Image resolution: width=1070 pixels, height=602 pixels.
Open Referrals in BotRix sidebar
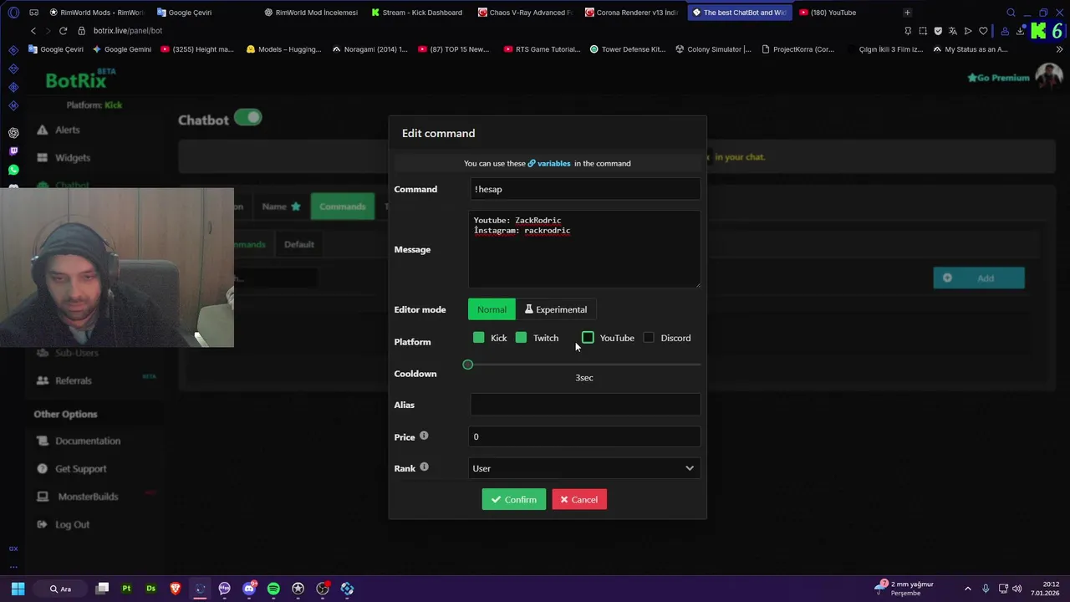(73, 380)
